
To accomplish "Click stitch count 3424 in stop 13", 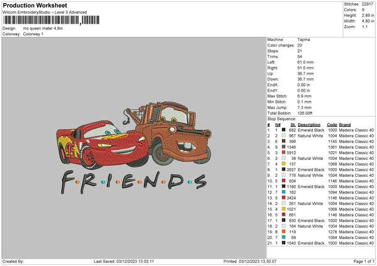I will [292, 198].
